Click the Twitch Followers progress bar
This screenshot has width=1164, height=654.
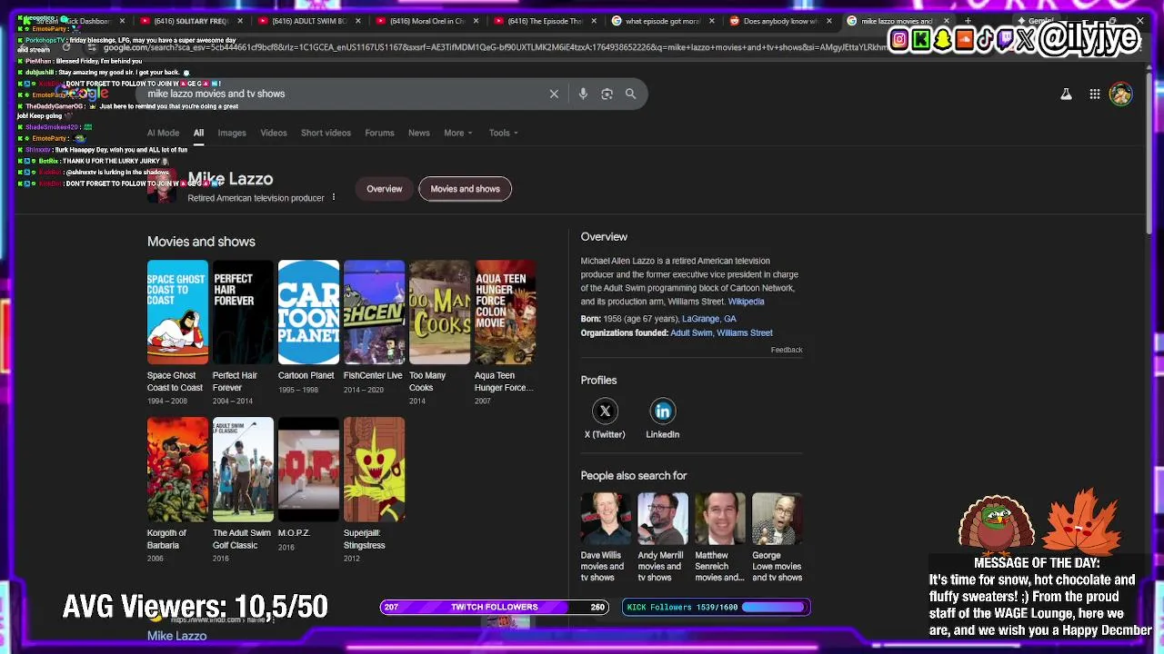coord(495,607)
